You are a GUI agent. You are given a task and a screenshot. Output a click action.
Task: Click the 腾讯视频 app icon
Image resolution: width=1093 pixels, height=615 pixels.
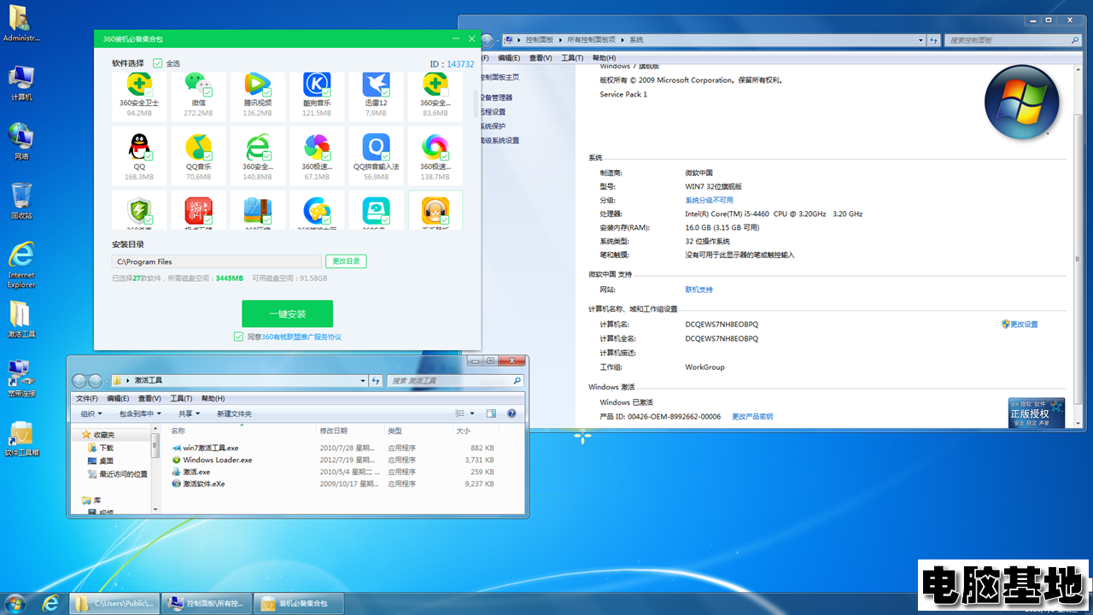point(257,85)
